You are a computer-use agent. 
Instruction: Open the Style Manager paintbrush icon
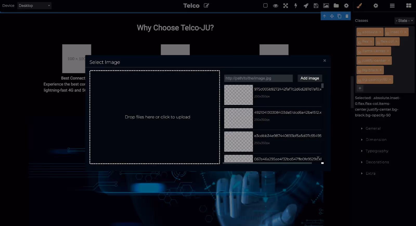359,5
